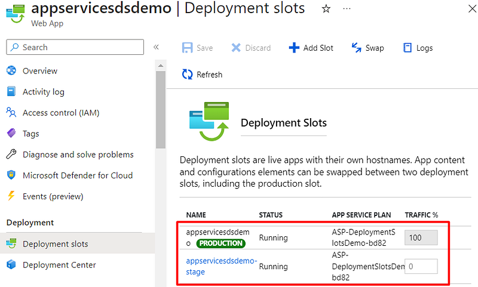Click the Add Slot button
Image resolution: width=478 pixels, height=287 pixels.
pyautogui.click(x=311, y=48)
